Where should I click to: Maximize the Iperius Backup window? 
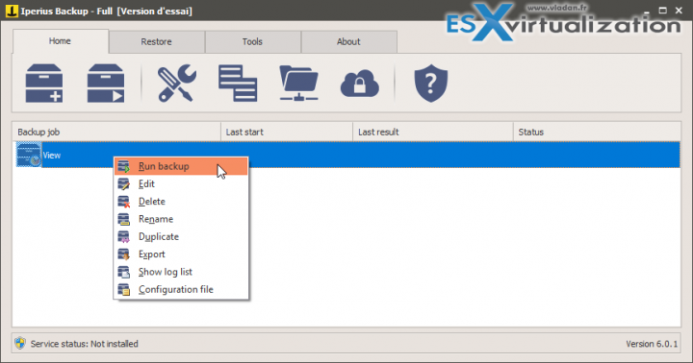pos(662,11)
